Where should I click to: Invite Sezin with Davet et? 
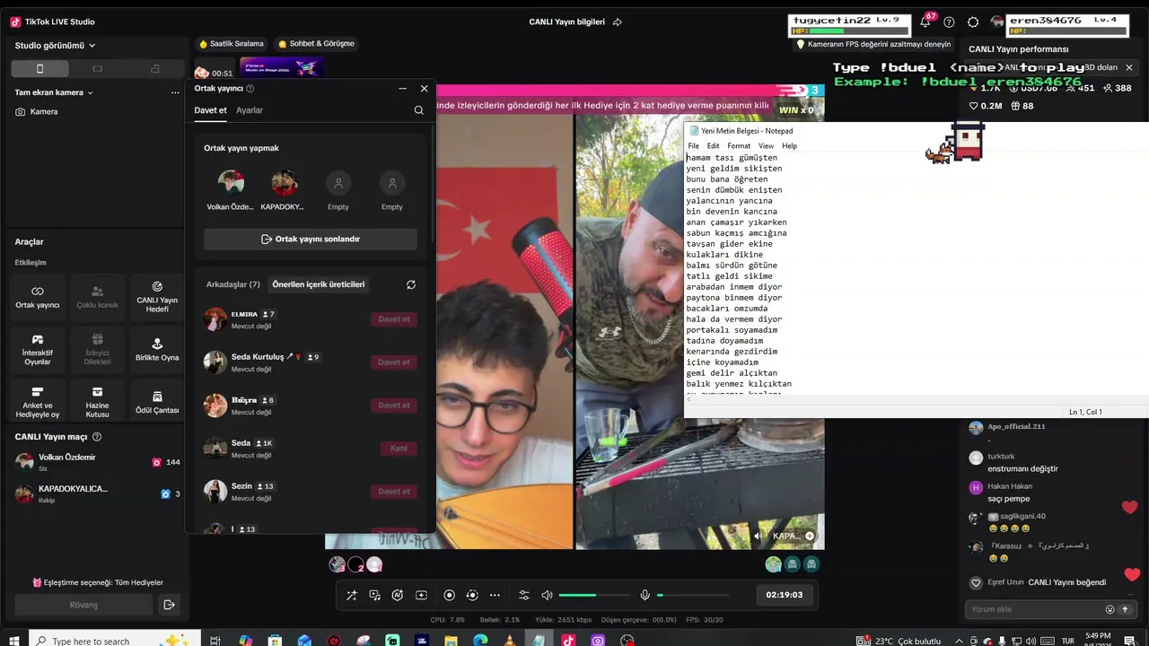pos(394,492)
